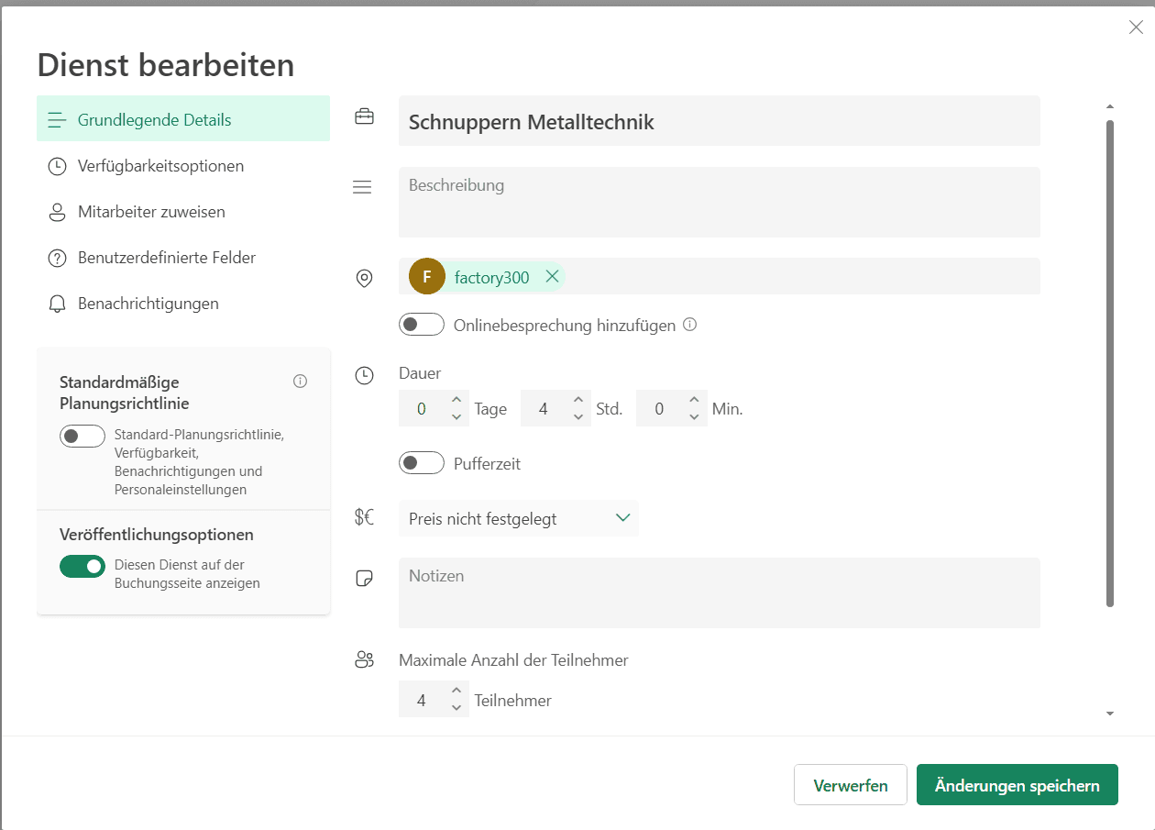1155x830 pixels.
Task: Open Verfügbarkeitsoptionen section
Action: (x=160, y=166)
